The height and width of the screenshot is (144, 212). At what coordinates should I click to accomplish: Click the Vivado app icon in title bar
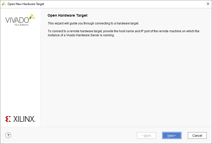coord(4,4)
